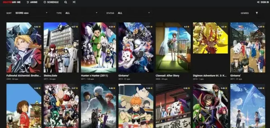The height and width of the screenshot is (128, 270).
Task: Click the 4.57 star rating on Steins;Gate
Action: coord(75,27)
